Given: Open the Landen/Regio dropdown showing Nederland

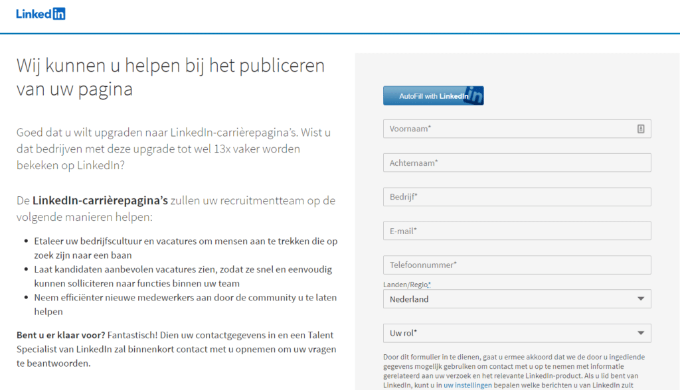Looking at the screenshot, I should pyautogui.click(x=517, y=299).
